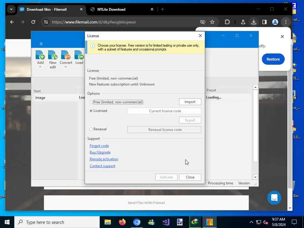
Task: Click the Preset column header
Action: [x=211, y=90]
